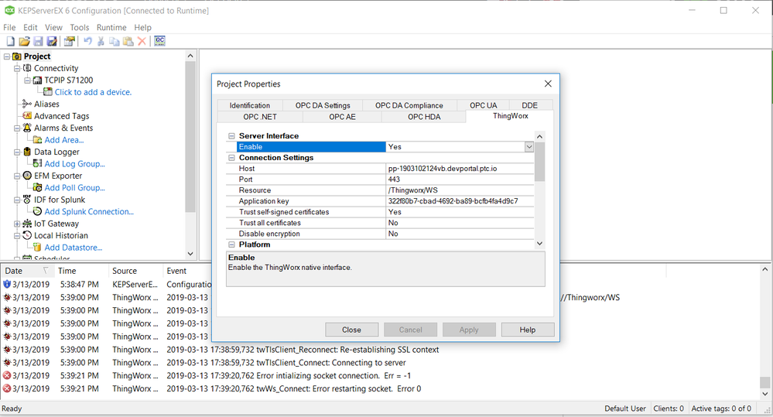Expand the IoT Gateway tree node
The image size is (773, 417).
[x=18, y=224]
